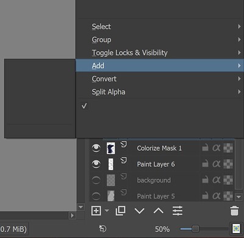Lock the Paint Layer 6 layer
The height and width of the screenshot is (238, 244).
tap(205, 164)
